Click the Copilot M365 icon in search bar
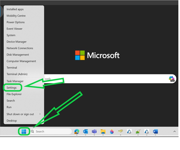The width and height of the screenshot is (180, 150). pyautogui.click(x=172, y=79)
